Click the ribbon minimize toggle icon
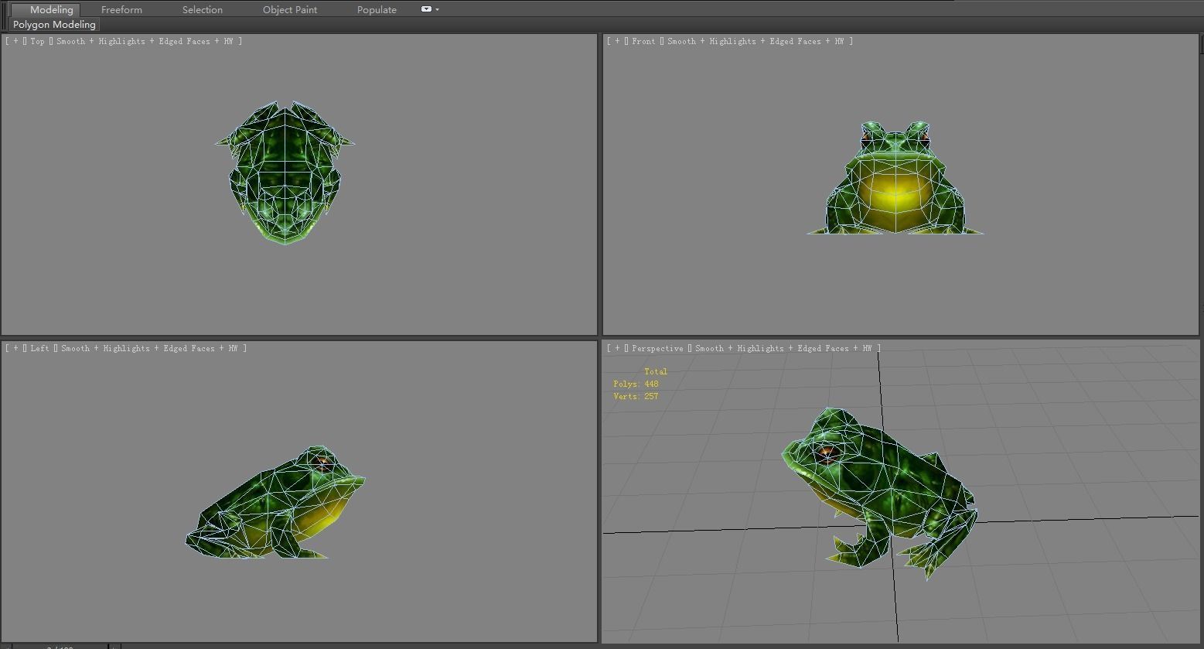Screen dimensions: 1204x649 click(427, 9)
